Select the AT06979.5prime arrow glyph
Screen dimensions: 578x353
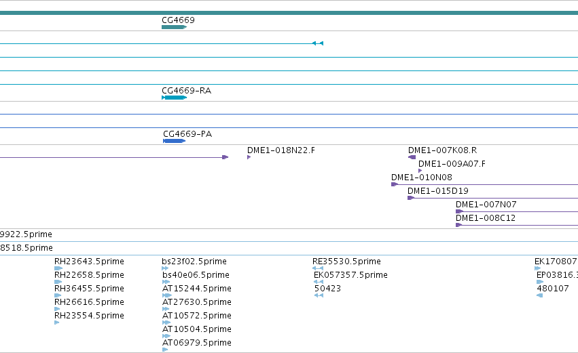165,350
